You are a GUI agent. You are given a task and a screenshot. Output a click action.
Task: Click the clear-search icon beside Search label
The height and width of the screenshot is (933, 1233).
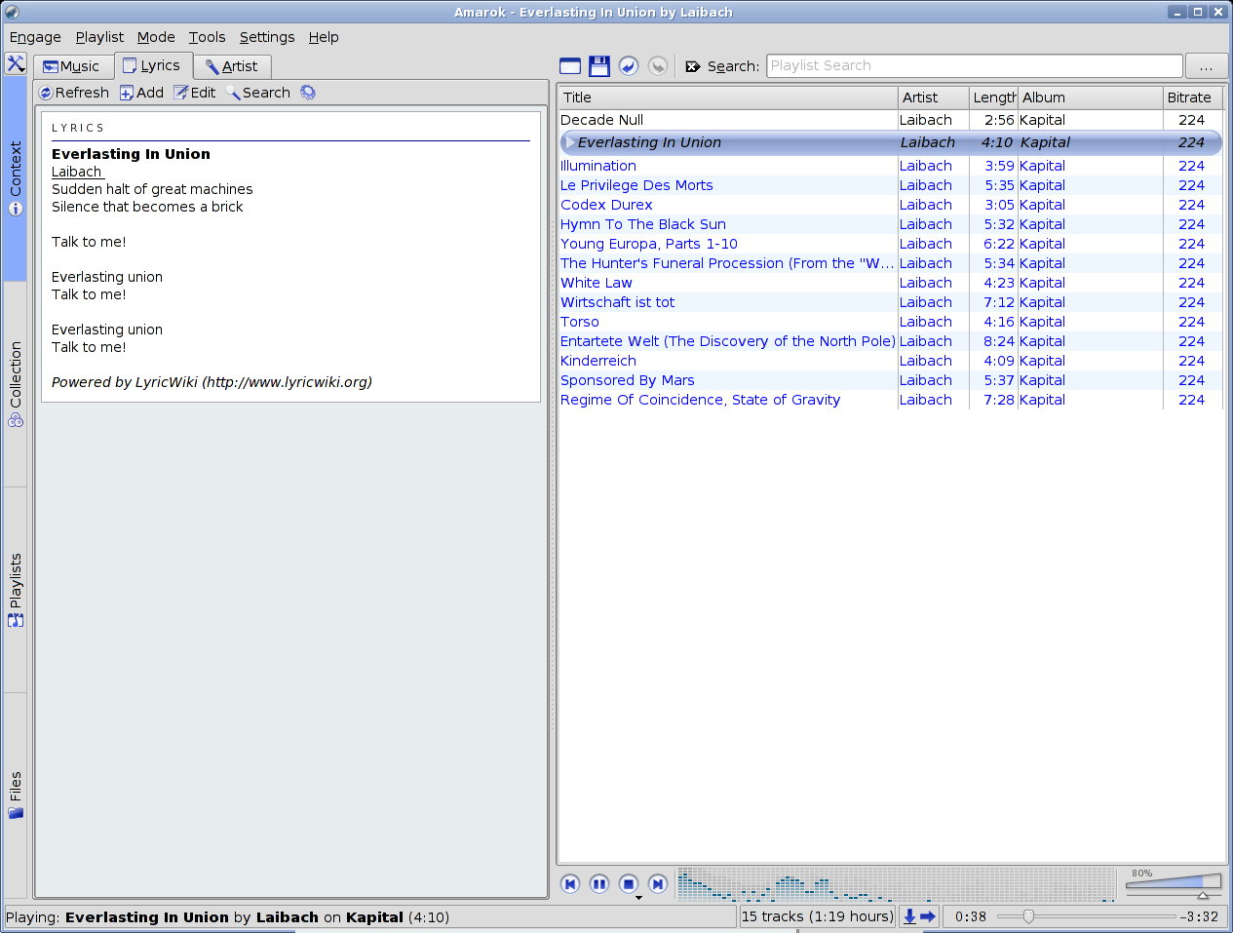coord(693,66)
